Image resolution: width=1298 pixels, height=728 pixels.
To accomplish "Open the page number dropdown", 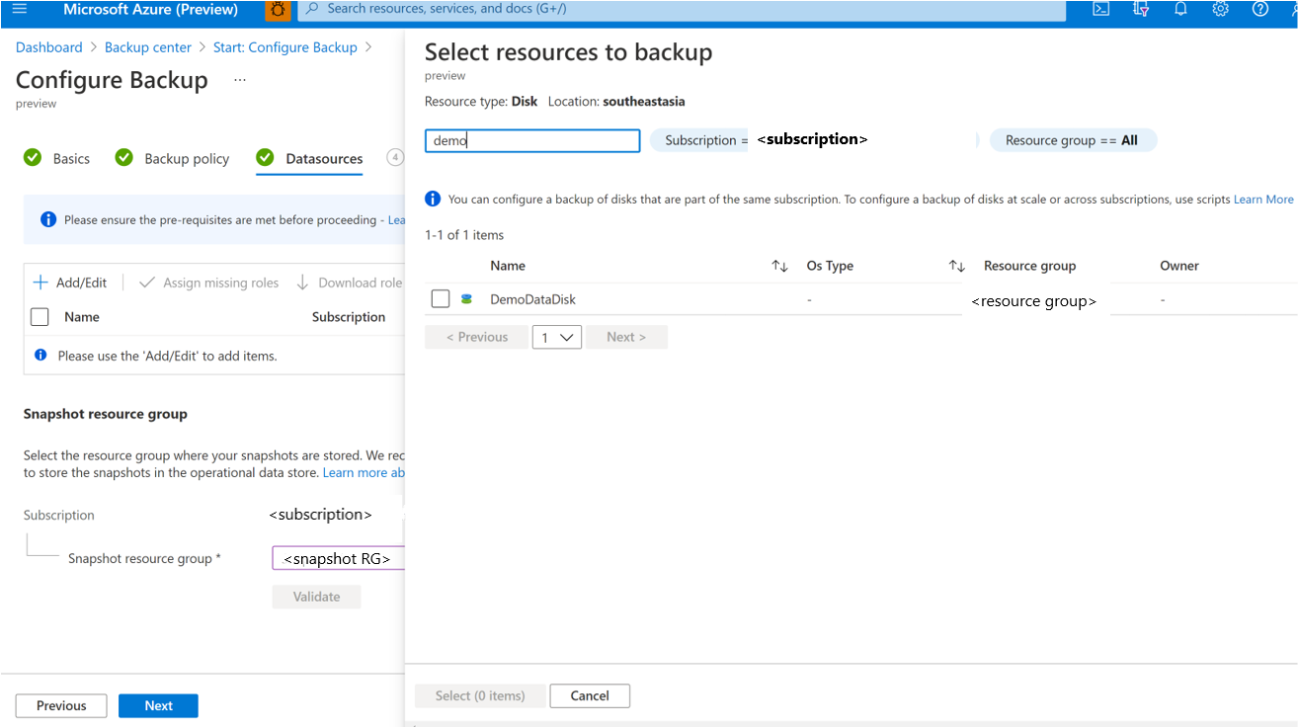I will pos(556,337).
